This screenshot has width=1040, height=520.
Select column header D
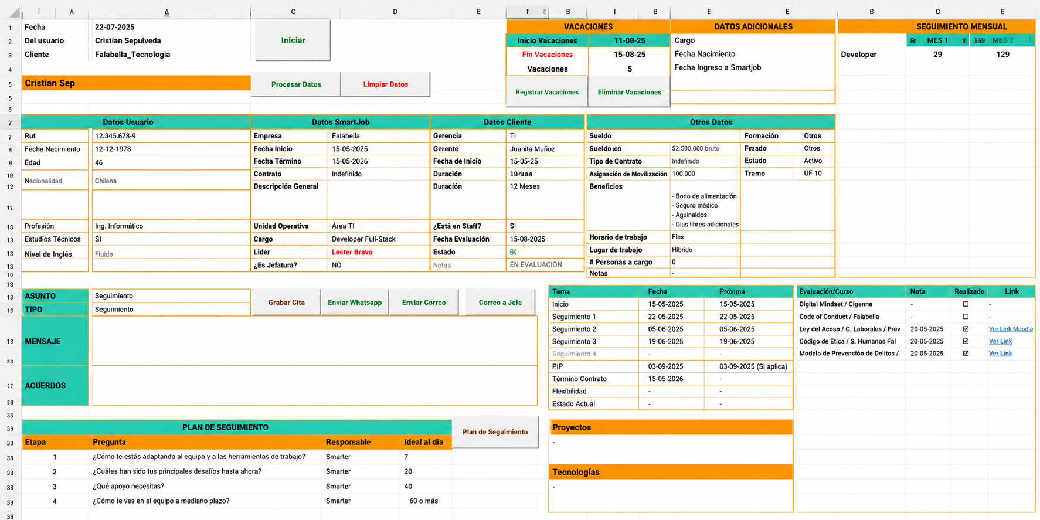395,12
